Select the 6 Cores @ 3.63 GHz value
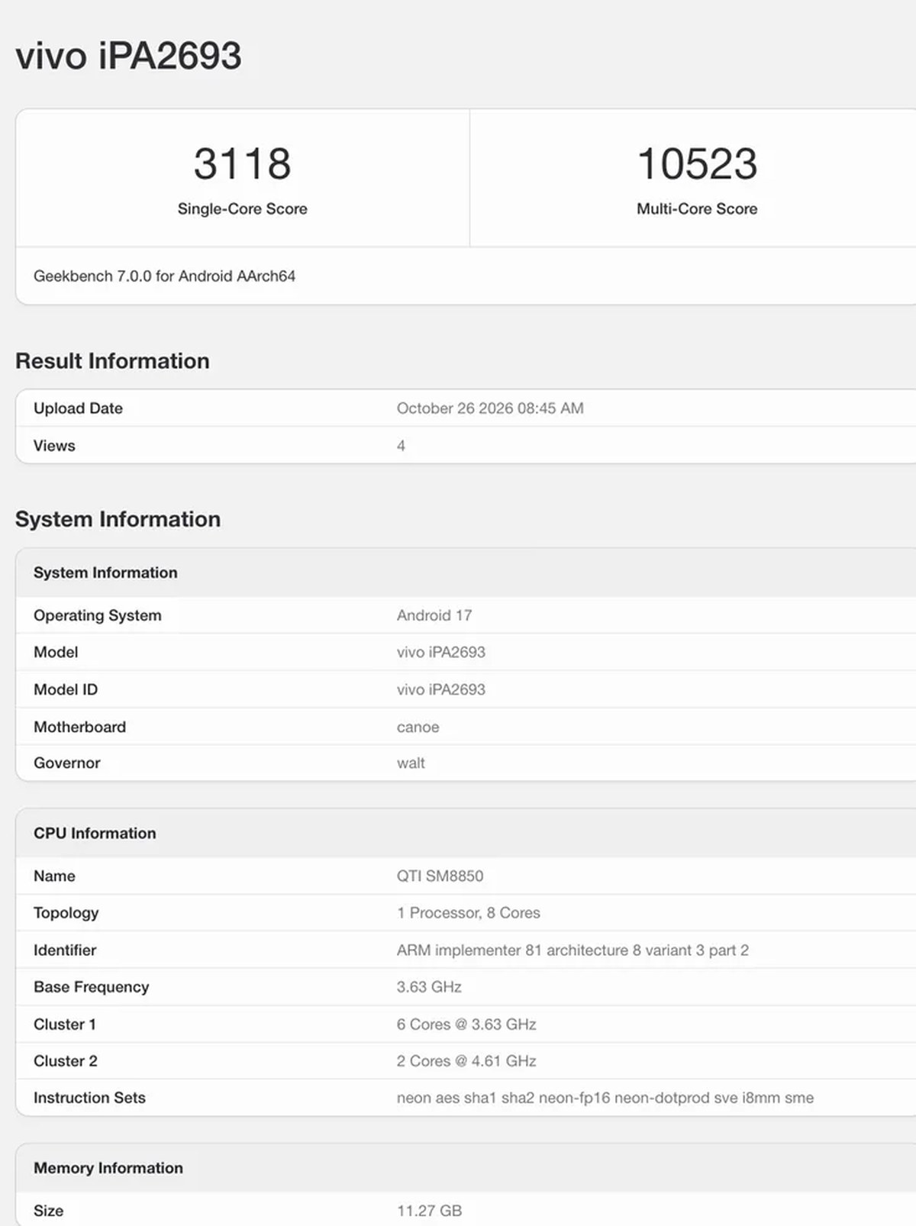The image size is (916, 1226). click(466, 1024)
